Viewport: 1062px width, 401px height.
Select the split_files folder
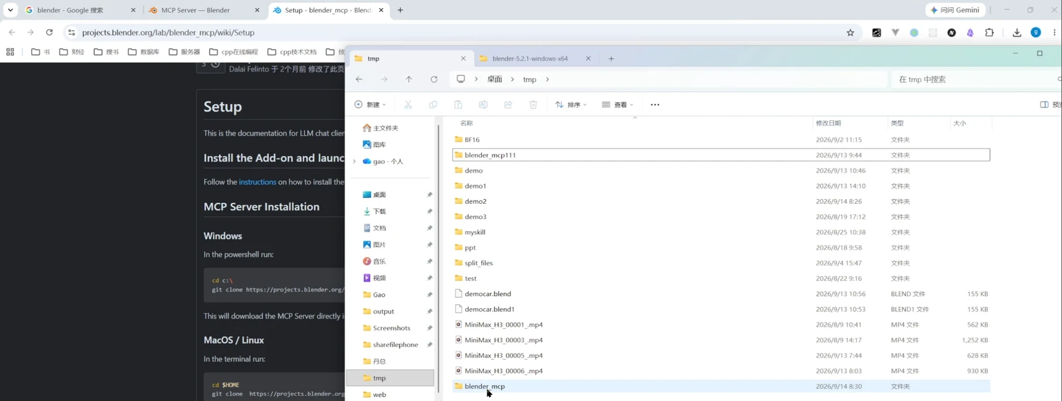click(721, 263)
